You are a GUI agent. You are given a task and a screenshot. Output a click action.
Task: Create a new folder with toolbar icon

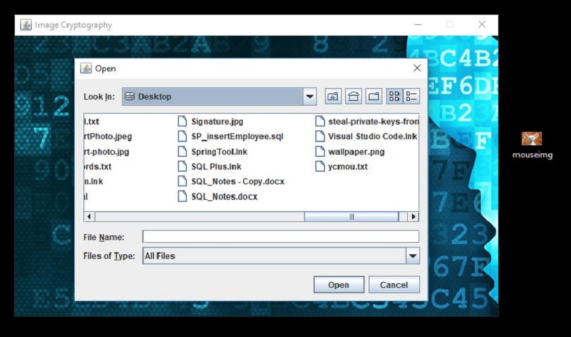click(x=373, y=96)
